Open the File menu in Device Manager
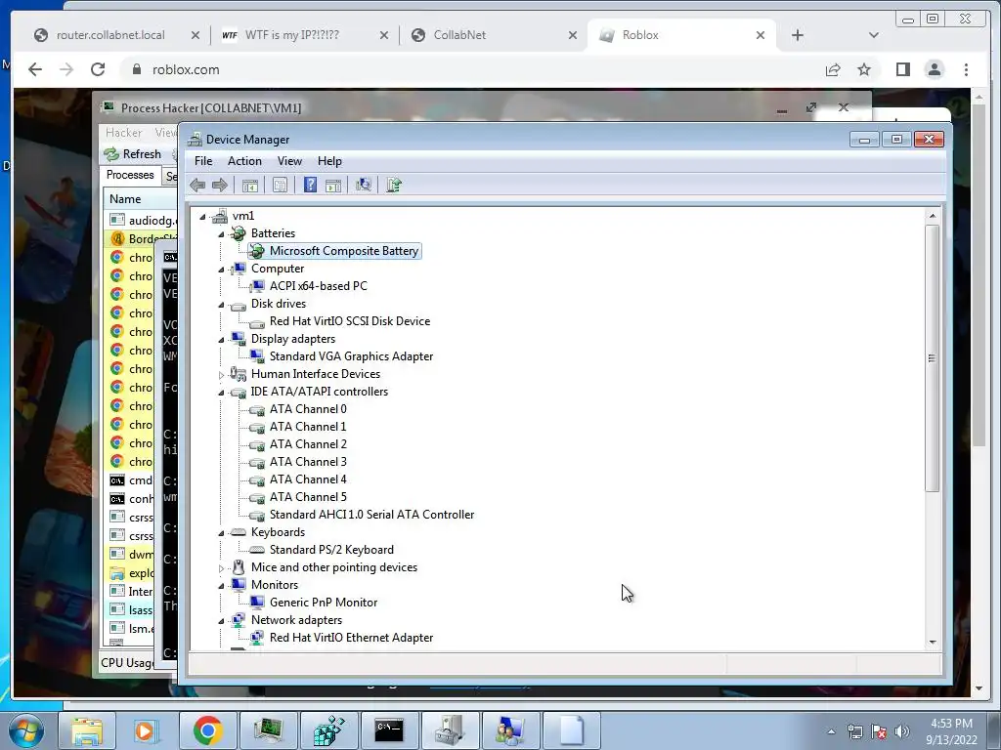 [x=203, y=161]
